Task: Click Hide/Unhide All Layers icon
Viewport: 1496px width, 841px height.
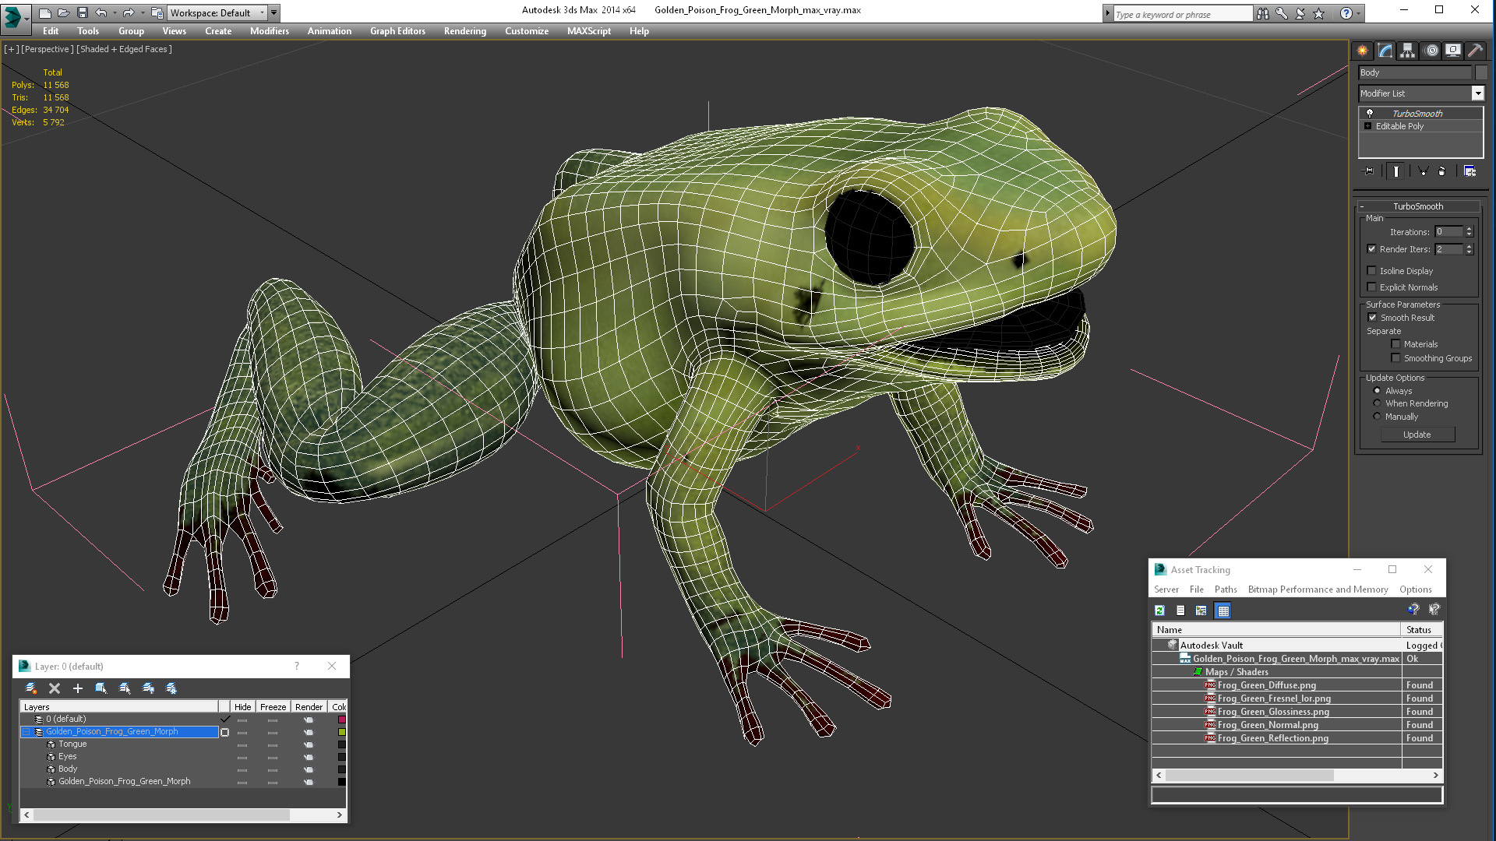Action: [148, 688]
